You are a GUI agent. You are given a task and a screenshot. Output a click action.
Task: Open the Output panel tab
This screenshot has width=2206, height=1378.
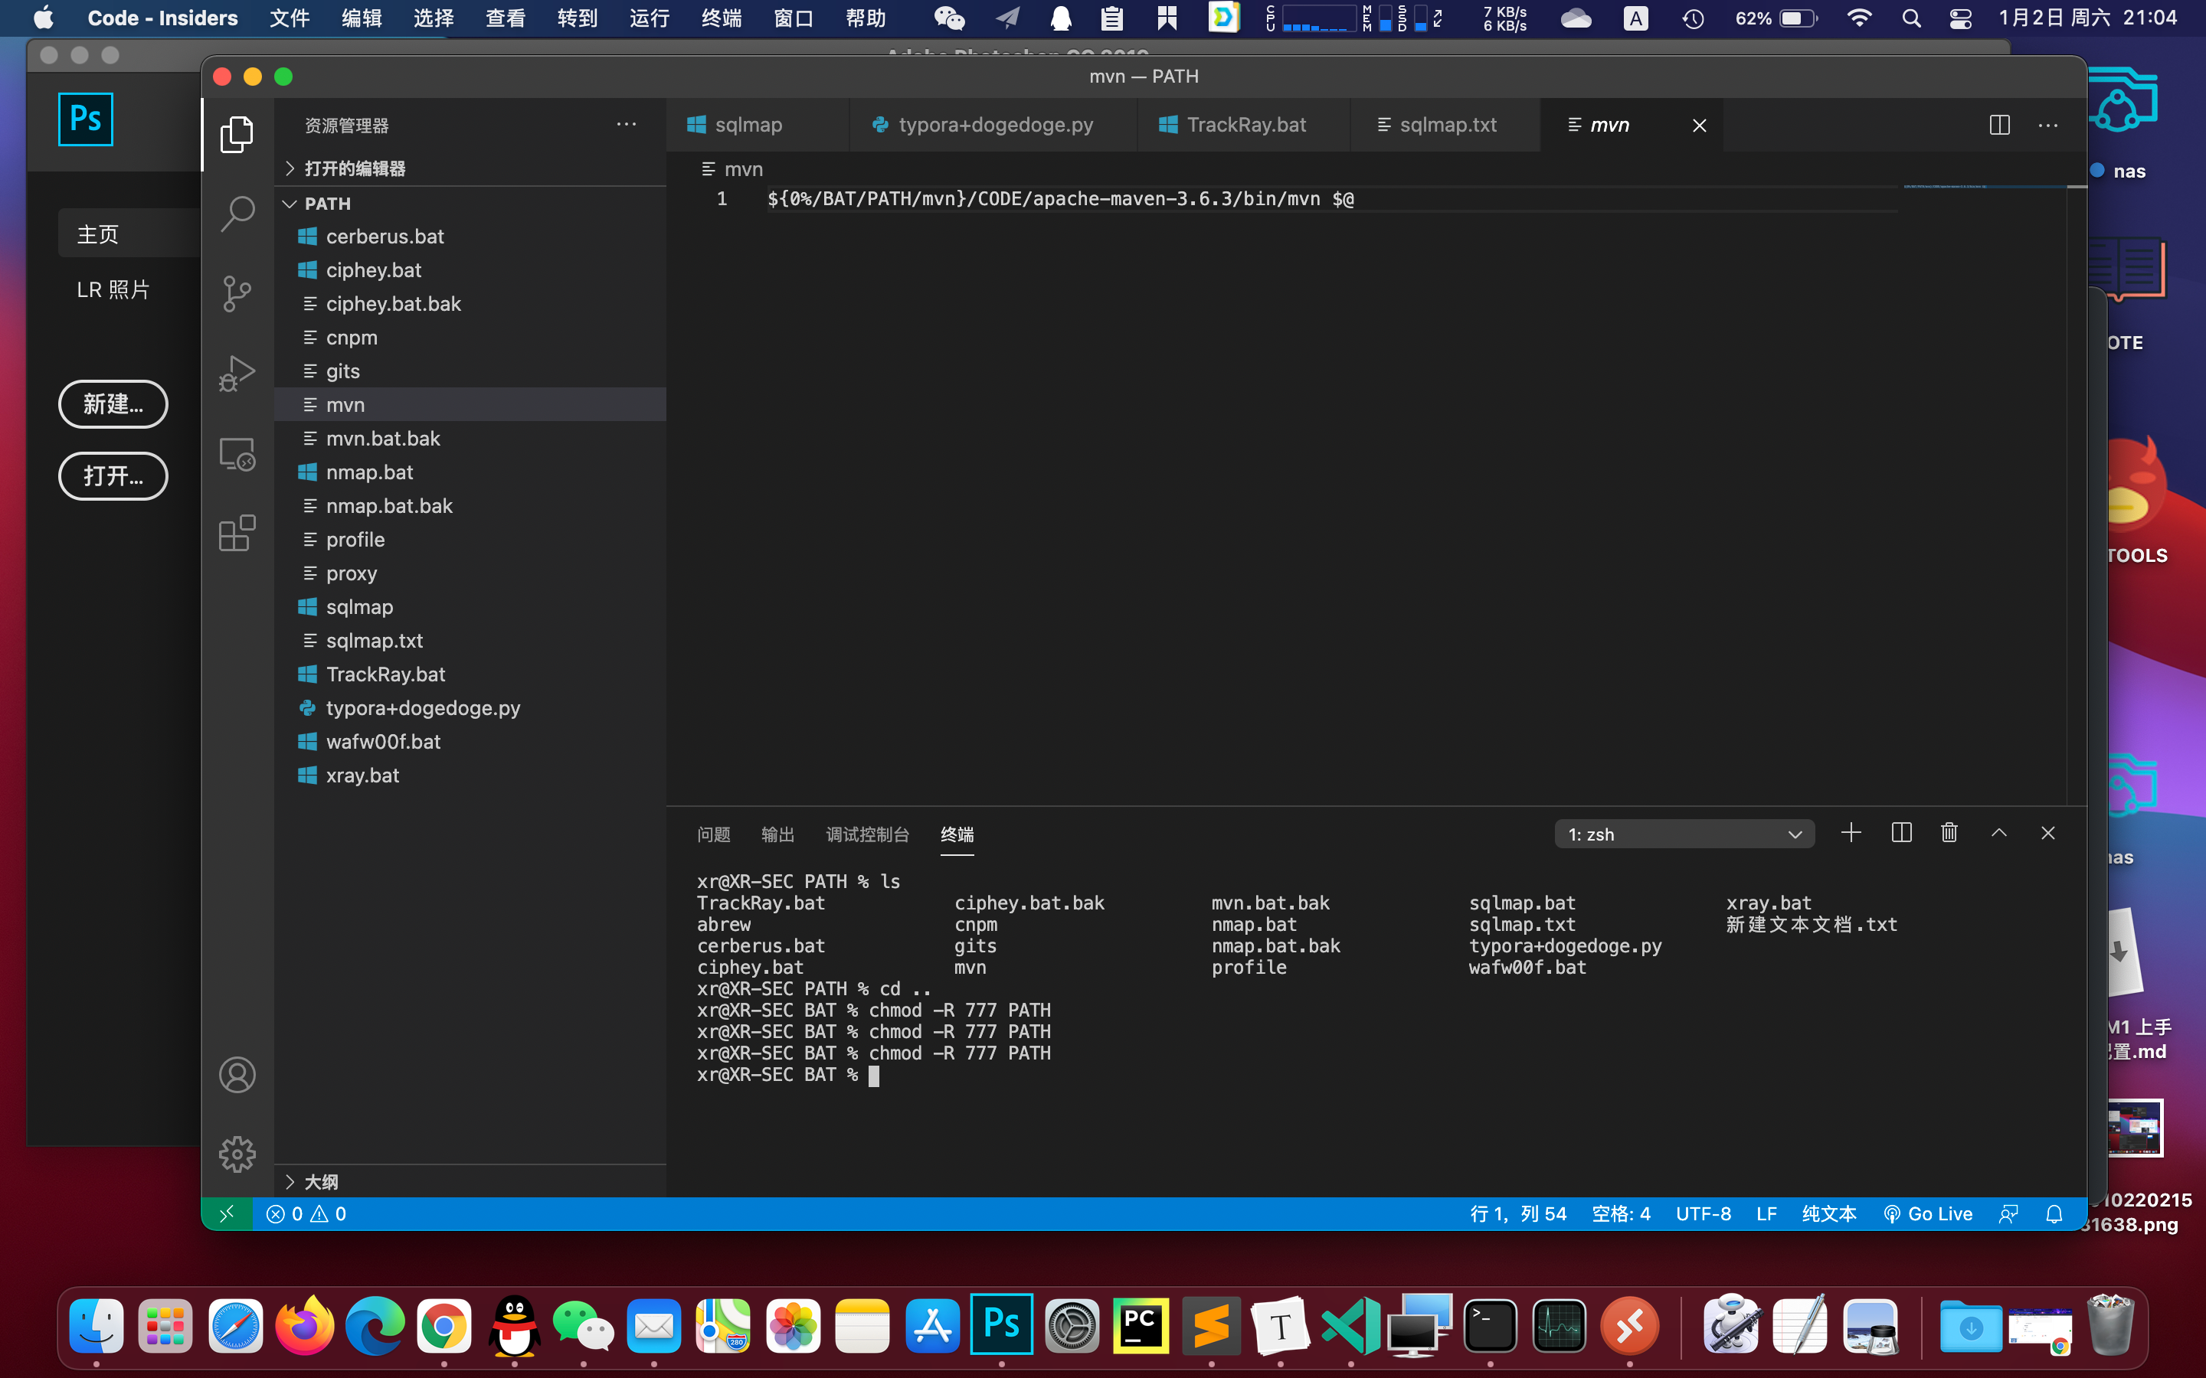coord(777,834)
